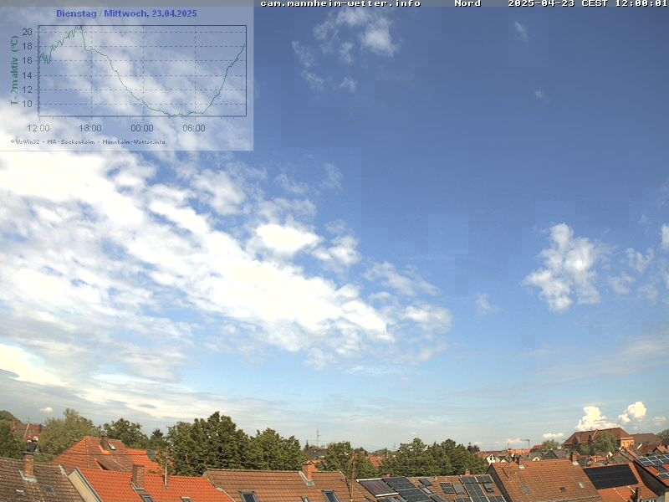Click the T-2m aktiv axis label
This screenshot has height=502, width=669.
pos(14,70)
